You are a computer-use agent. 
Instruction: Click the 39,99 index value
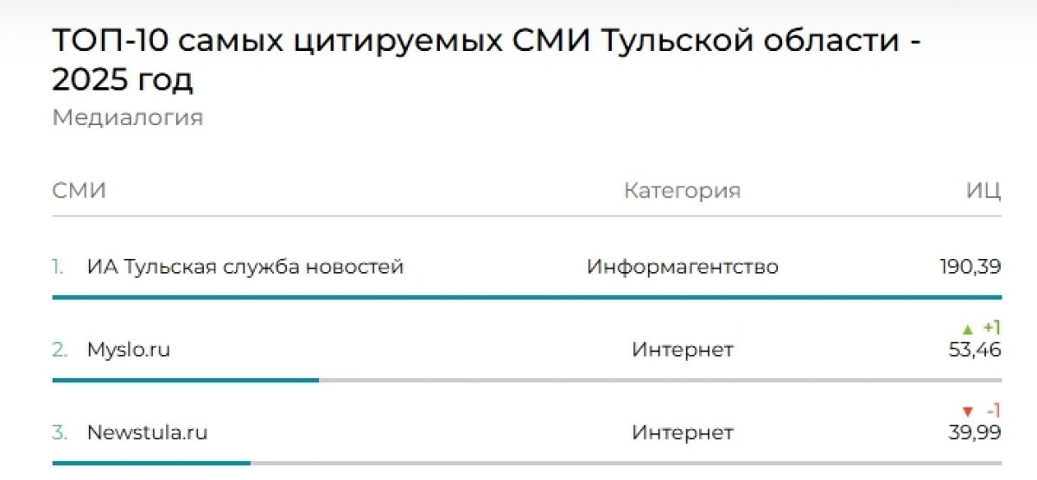[x=975, y=432]
